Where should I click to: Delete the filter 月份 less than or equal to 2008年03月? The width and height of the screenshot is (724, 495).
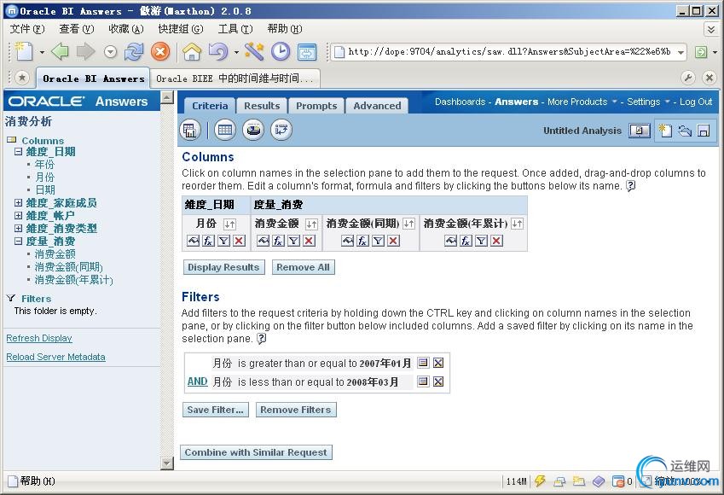pyautogui.click(x=438, y=381)
